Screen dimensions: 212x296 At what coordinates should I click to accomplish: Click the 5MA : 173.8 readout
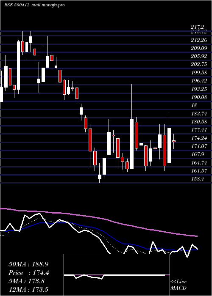point(26,281)
